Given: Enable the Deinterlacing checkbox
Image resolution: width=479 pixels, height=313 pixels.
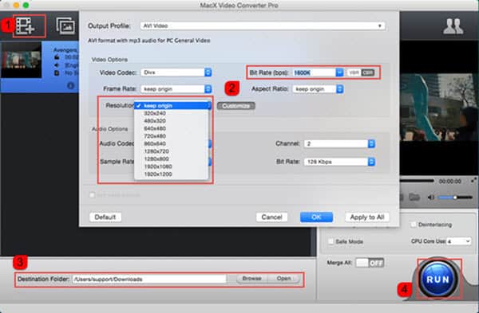Looking at the screenshot, I should point(414,225).
